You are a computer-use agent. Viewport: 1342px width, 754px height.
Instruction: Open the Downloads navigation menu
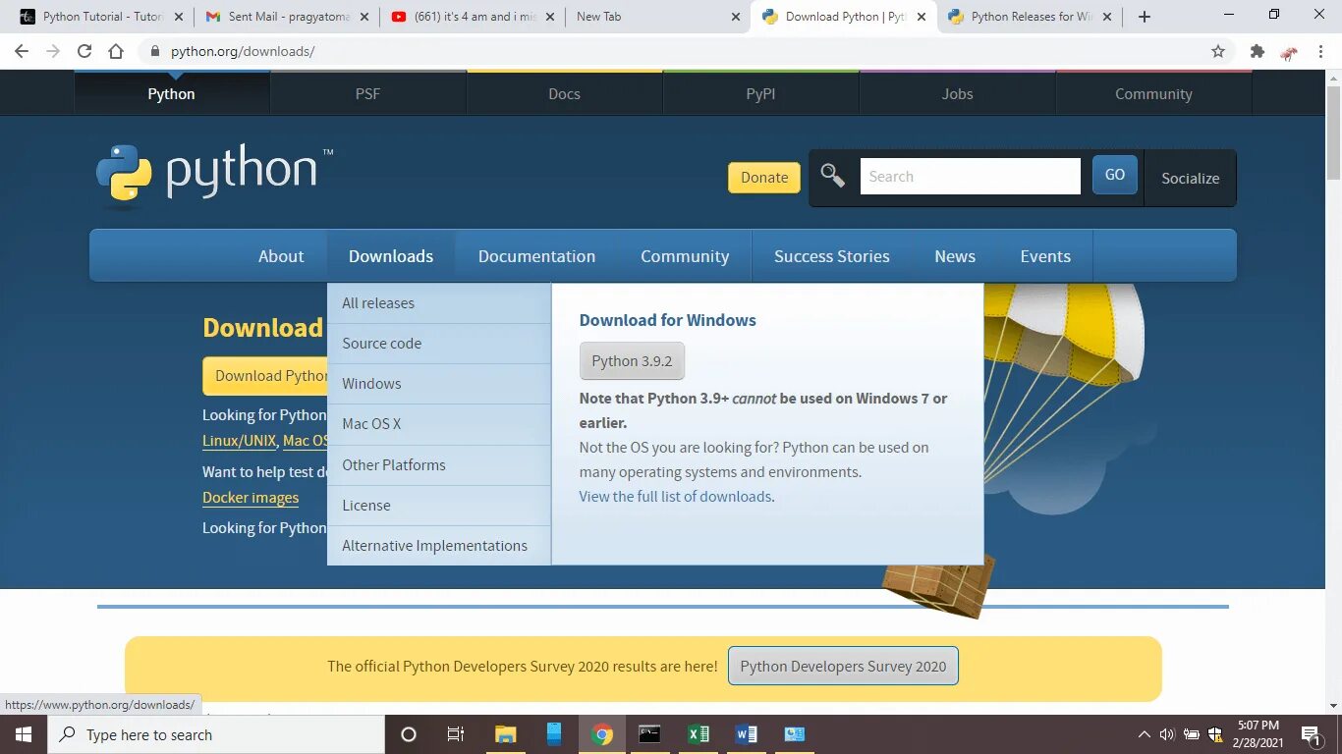click(x=391, y=256)
